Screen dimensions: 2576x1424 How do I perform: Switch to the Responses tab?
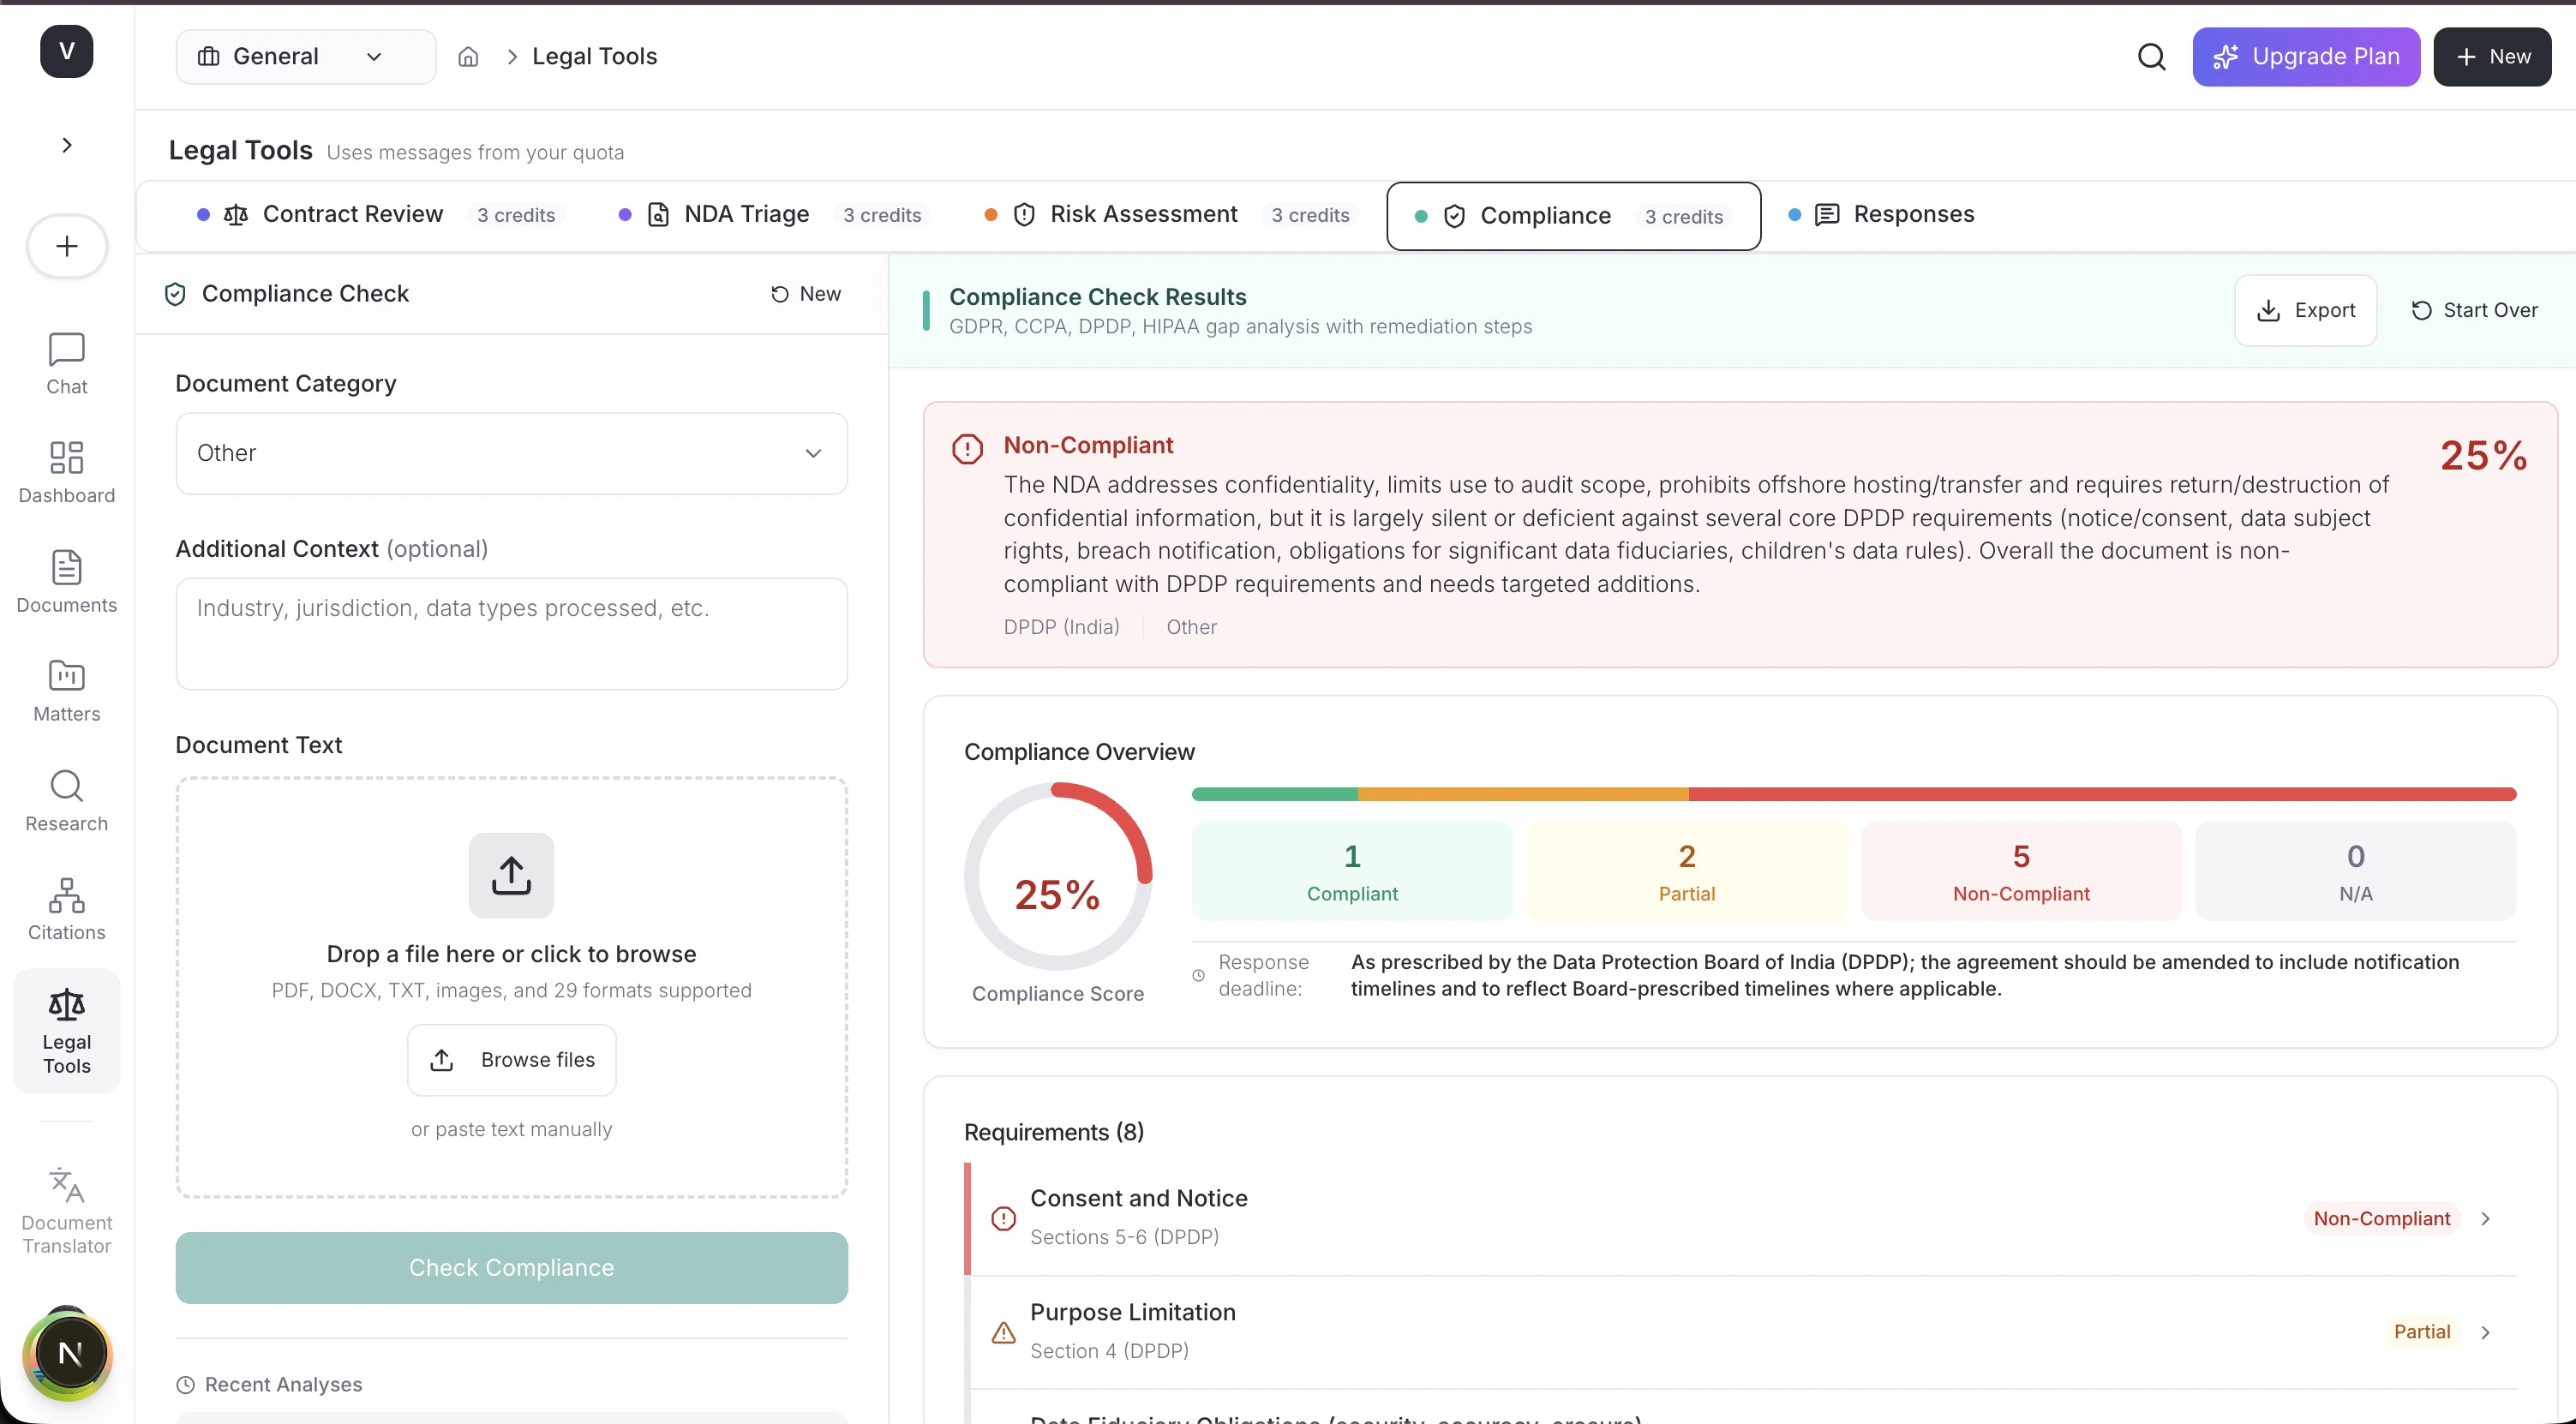1882,215
